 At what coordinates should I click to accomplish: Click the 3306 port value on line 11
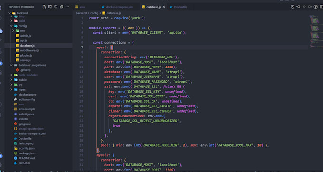click(x=169, y=67)
